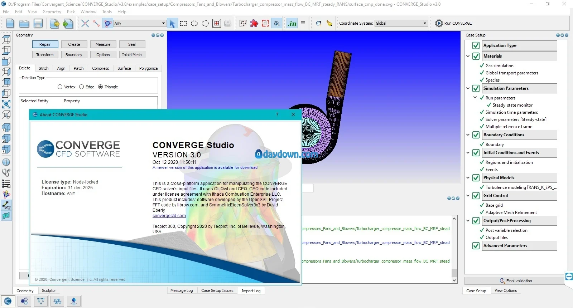573x308 pixels.
Task: Open the Sculptor tab at the bottom
Action: [49, 291]
